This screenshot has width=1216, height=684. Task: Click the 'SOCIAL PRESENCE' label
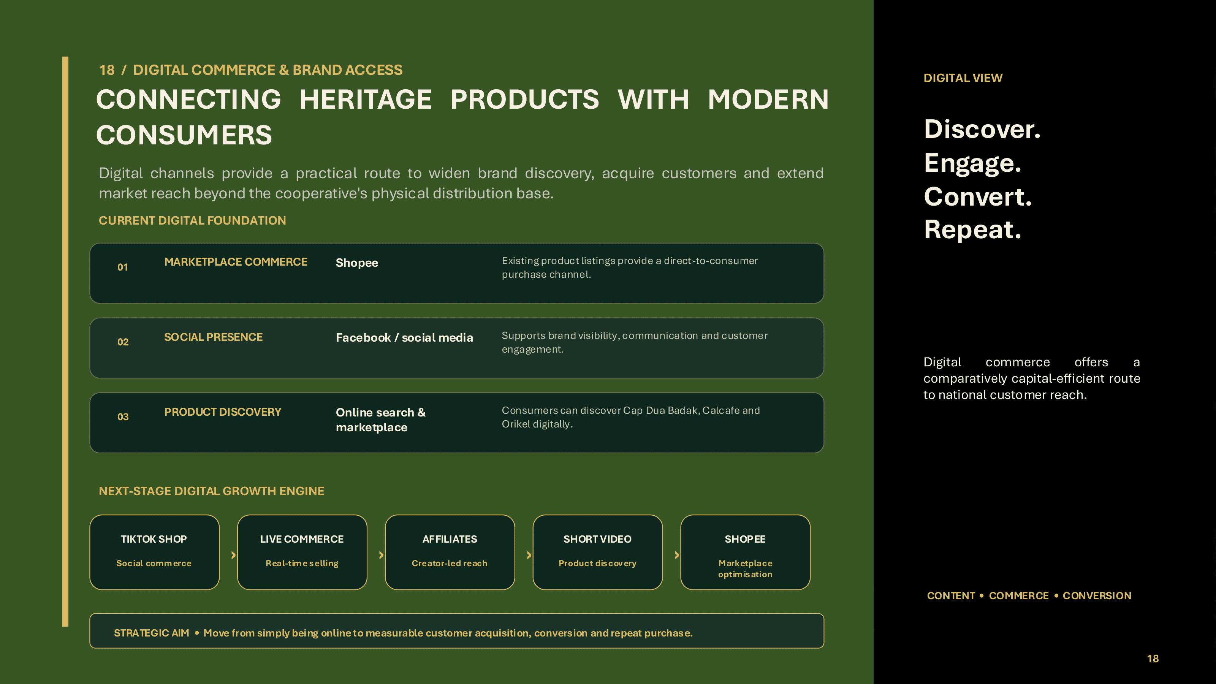point(213,337)
